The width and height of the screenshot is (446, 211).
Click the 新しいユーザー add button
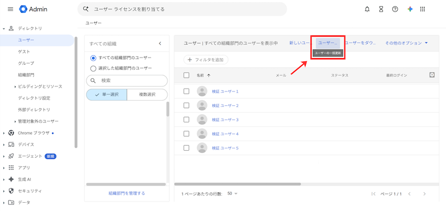[x=301, y=43]
